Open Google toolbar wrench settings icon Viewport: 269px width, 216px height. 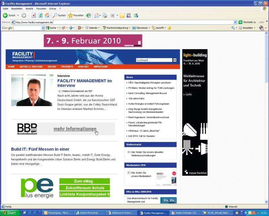(x=233, y=28)
